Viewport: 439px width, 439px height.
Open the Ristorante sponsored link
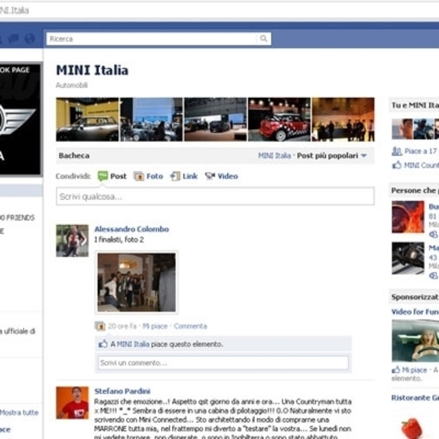(x=415, y=398)
